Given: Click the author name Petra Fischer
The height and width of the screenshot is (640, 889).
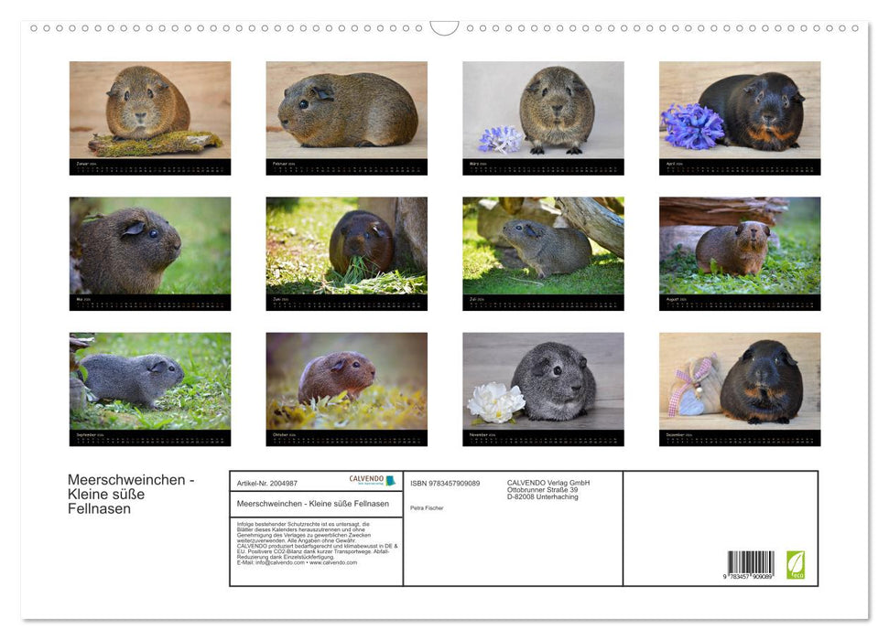Looking at the screenshot, I should point(427,507).
